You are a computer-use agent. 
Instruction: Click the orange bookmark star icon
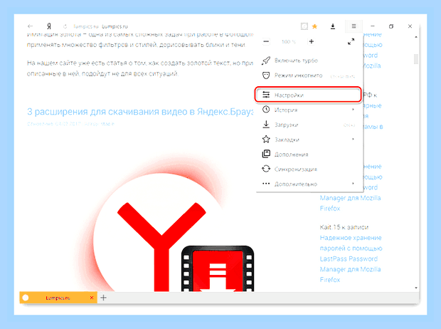(314, 26)
